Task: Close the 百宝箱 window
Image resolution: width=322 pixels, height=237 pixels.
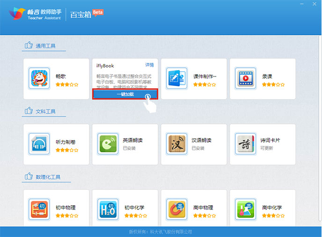Action: pos(315,4)
